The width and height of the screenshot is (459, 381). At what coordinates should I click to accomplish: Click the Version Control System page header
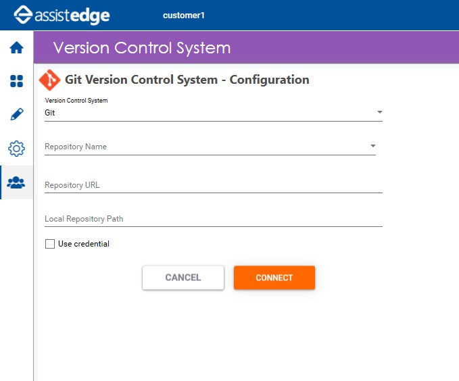(142, 48)
